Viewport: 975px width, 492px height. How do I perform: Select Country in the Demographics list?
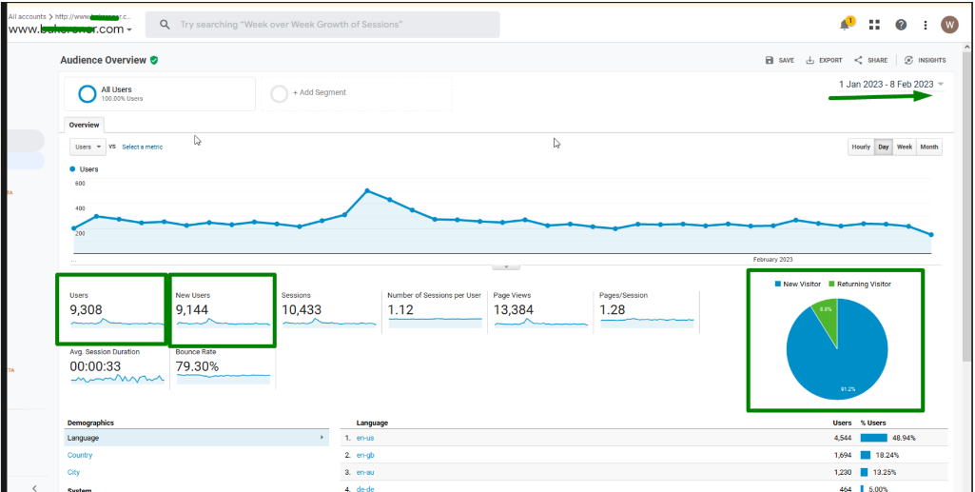pyautogui.click(x=80, y=455)
